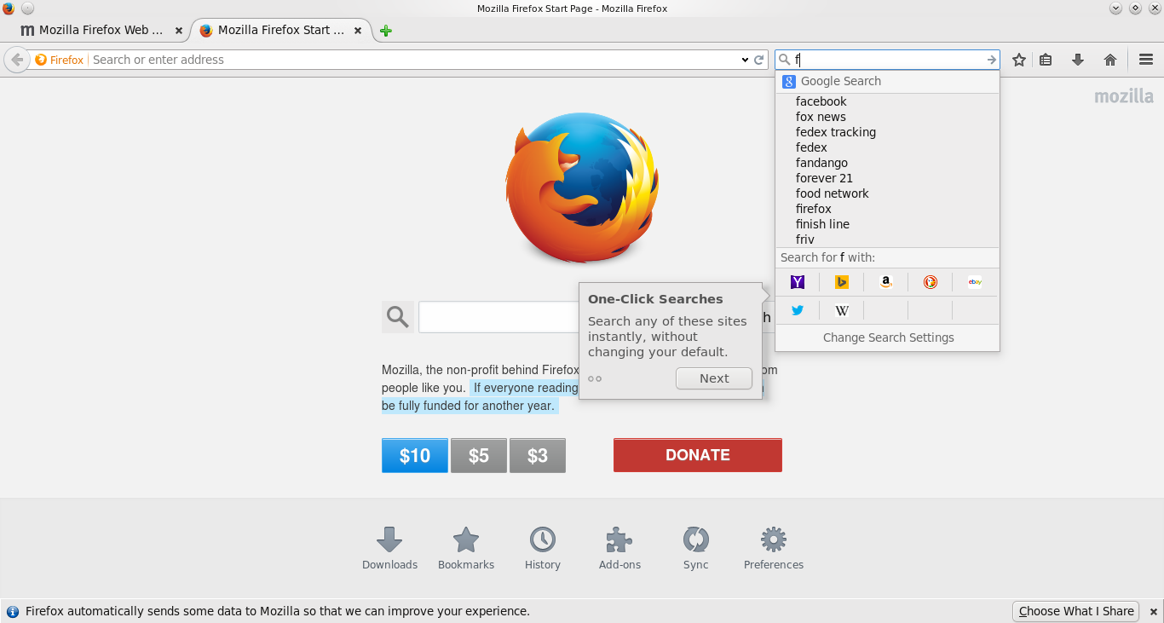Pick the forever 21 suggestion
Image resolution: width=1164 pixels, height=623 pixels.
[x=887, y=178]
